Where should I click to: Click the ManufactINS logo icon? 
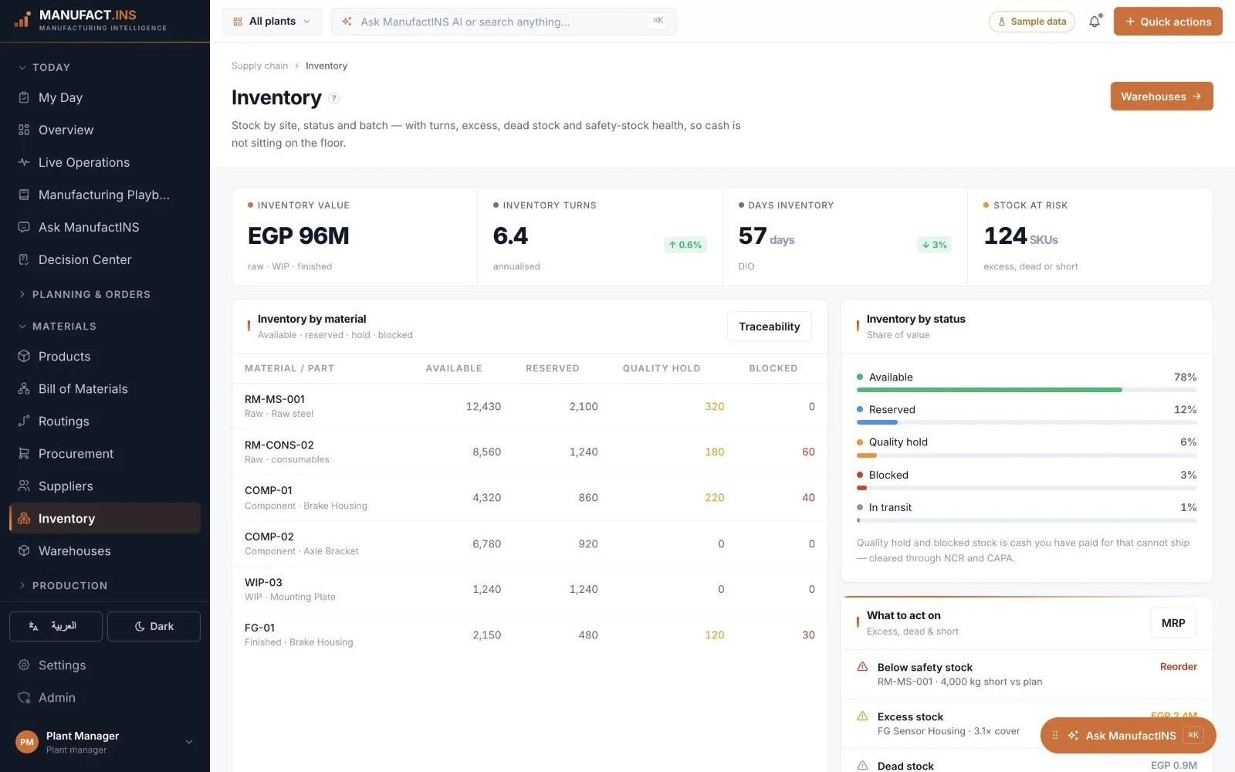point(22,19)
